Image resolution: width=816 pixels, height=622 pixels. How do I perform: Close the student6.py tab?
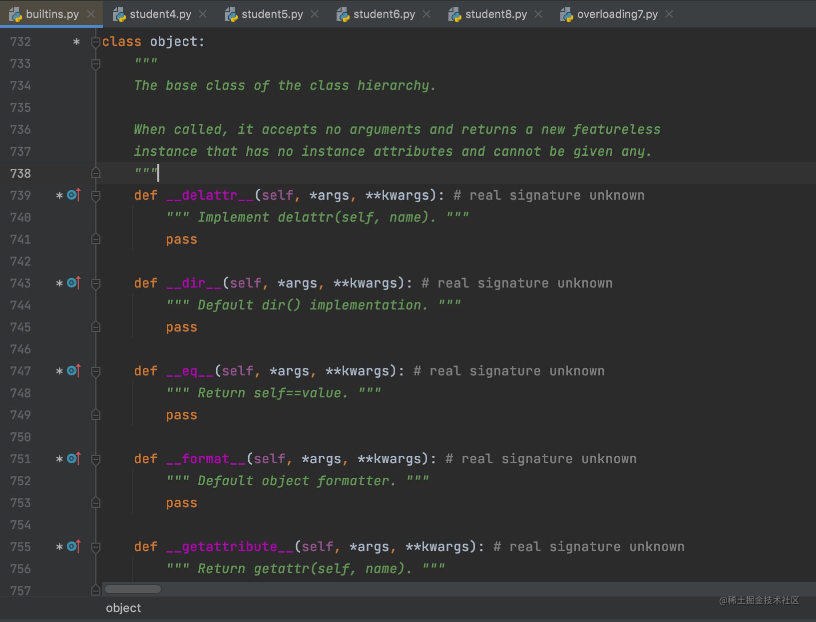426,13
